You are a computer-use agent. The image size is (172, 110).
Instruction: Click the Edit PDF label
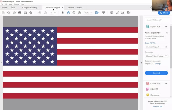click(x=154, y=89)
